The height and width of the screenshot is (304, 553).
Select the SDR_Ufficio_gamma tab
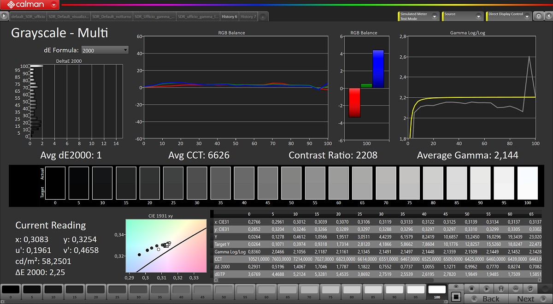click(155, 17)
